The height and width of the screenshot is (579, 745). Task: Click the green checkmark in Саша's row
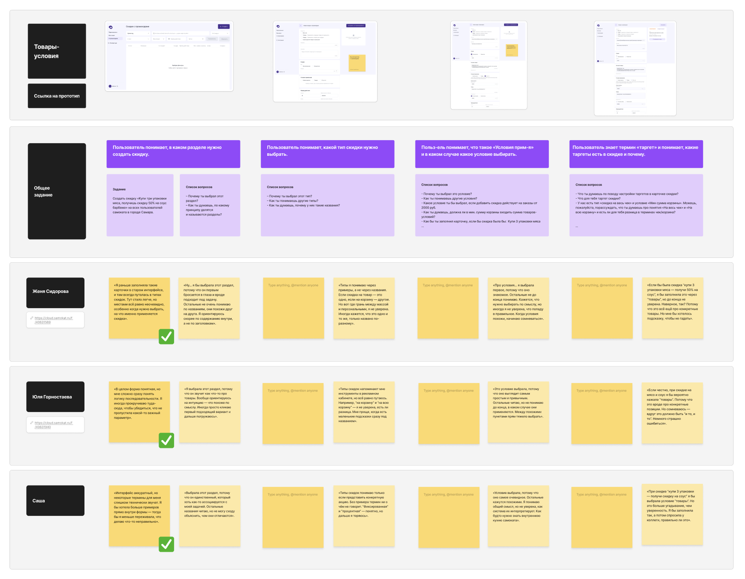pos(166,544)
